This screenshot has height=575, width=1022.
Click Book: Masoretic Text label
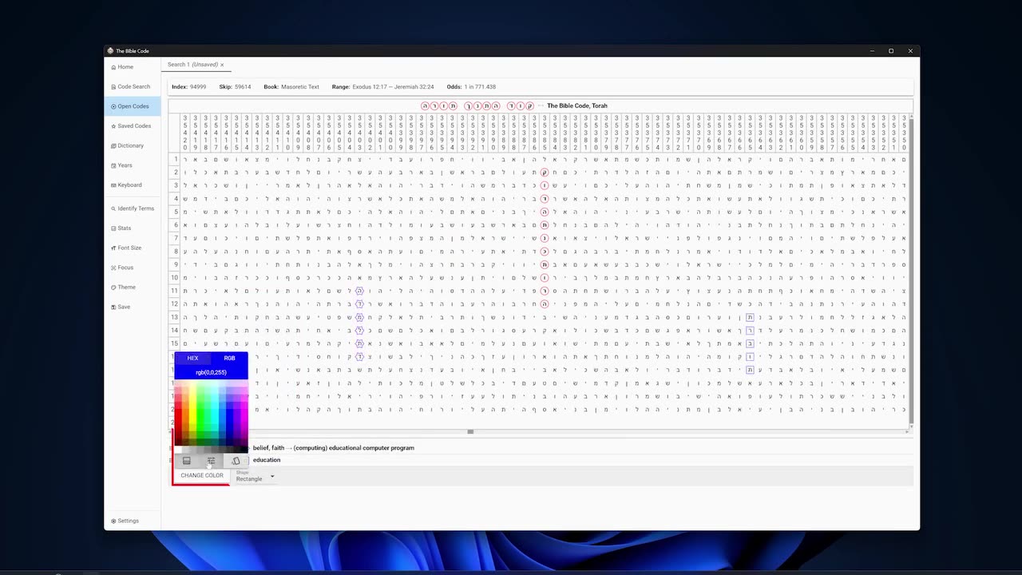click(291, 86)
